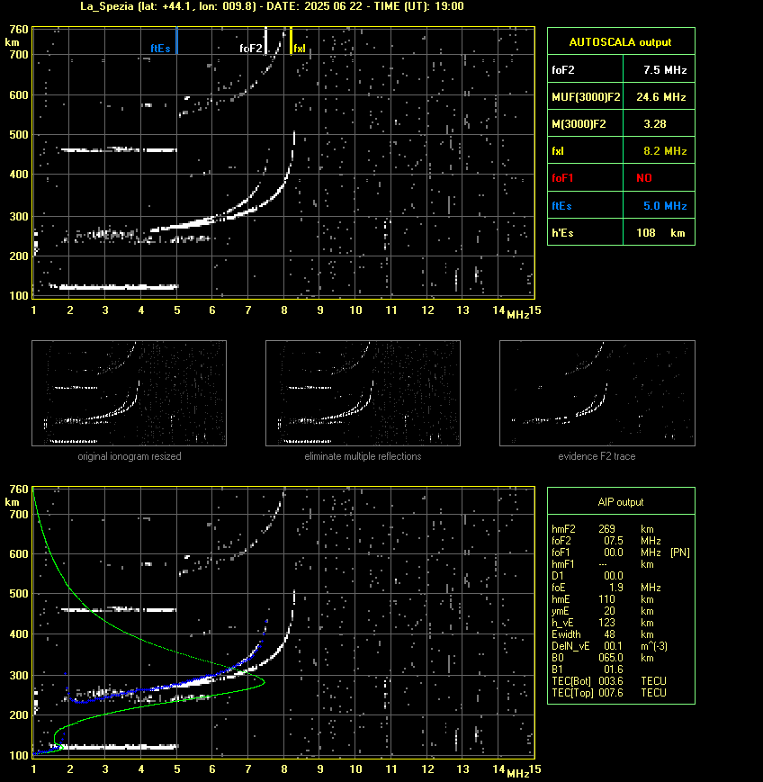Click the hmF2 269 km row
This screenshot has width=763, height=782.
[603, 528]
